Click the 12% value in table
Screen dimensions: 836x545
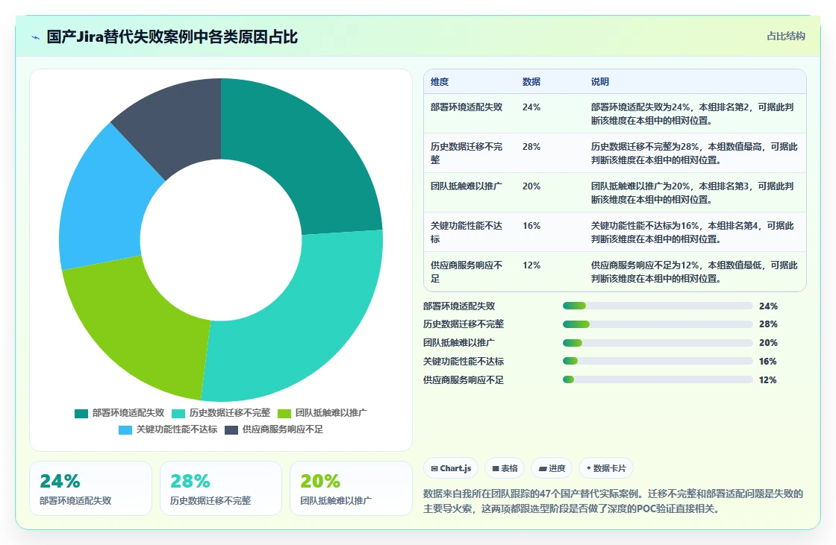(x=531, y=265)
